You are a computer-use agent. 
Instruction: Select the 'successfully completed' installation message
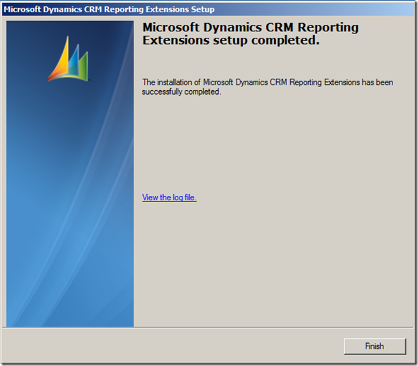click(267, 87)
